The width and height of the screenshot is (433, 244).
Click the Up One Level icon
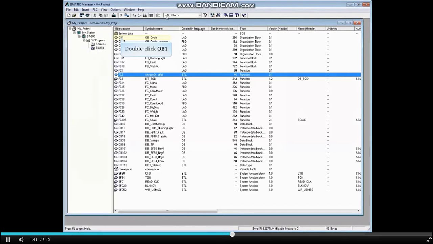pos(158,15)
